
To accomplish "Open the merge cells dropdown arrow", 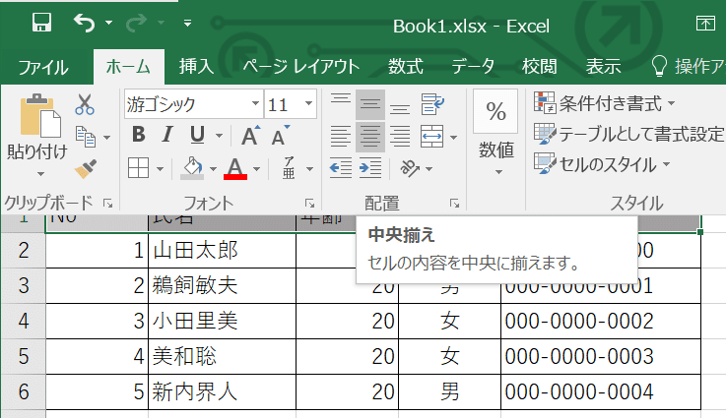I will [x=454, y=138].
